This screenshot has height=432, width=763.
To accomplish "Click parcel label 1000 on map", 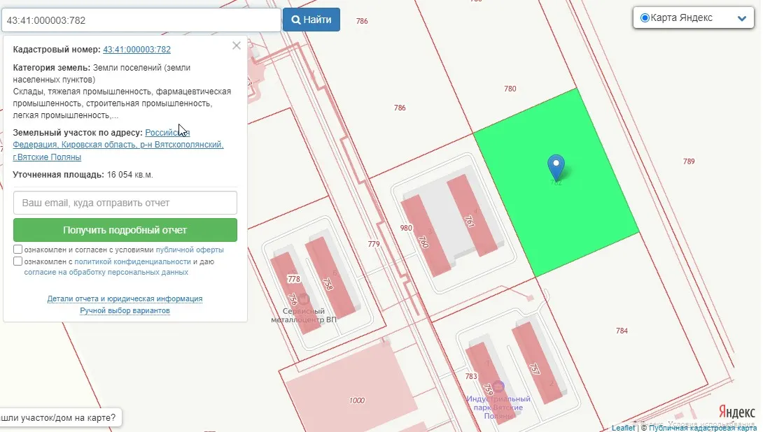I will (x=357, y=401).
